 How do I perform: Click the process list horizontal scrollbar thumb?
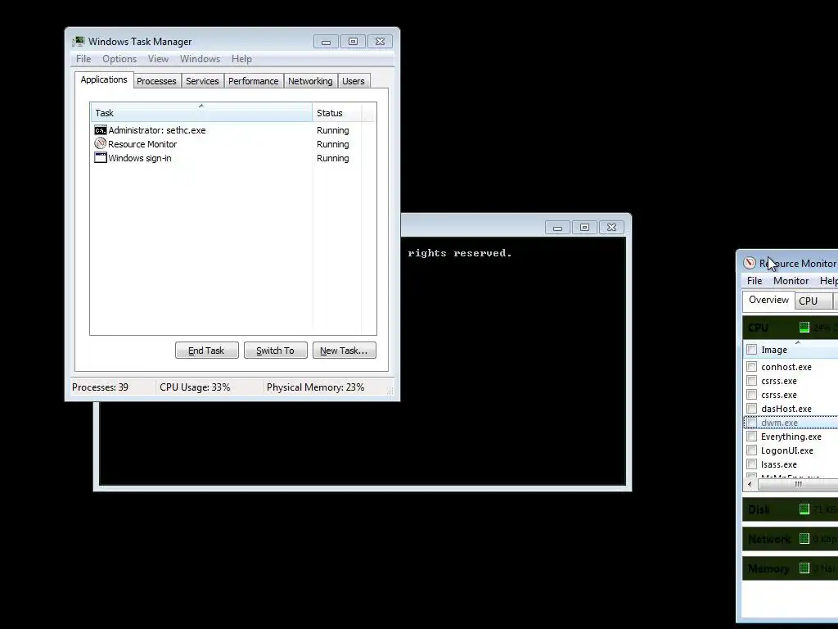798,485
